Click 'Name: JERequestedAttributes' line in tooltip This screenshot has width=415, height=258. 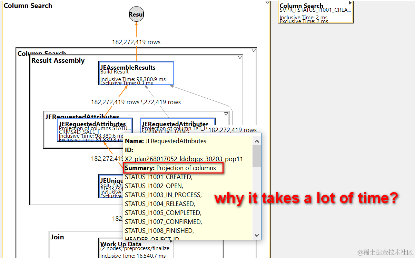(x=166, y=141)
